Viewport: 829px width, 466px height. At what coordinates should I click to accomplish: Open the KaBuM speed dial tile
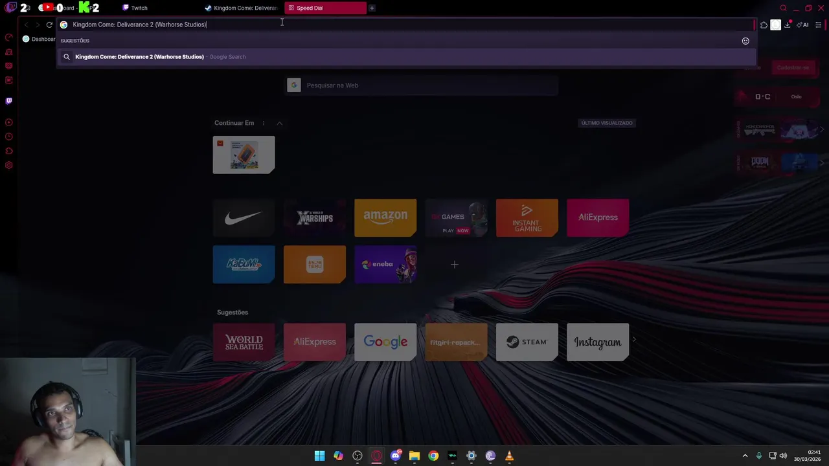point(244,264)
